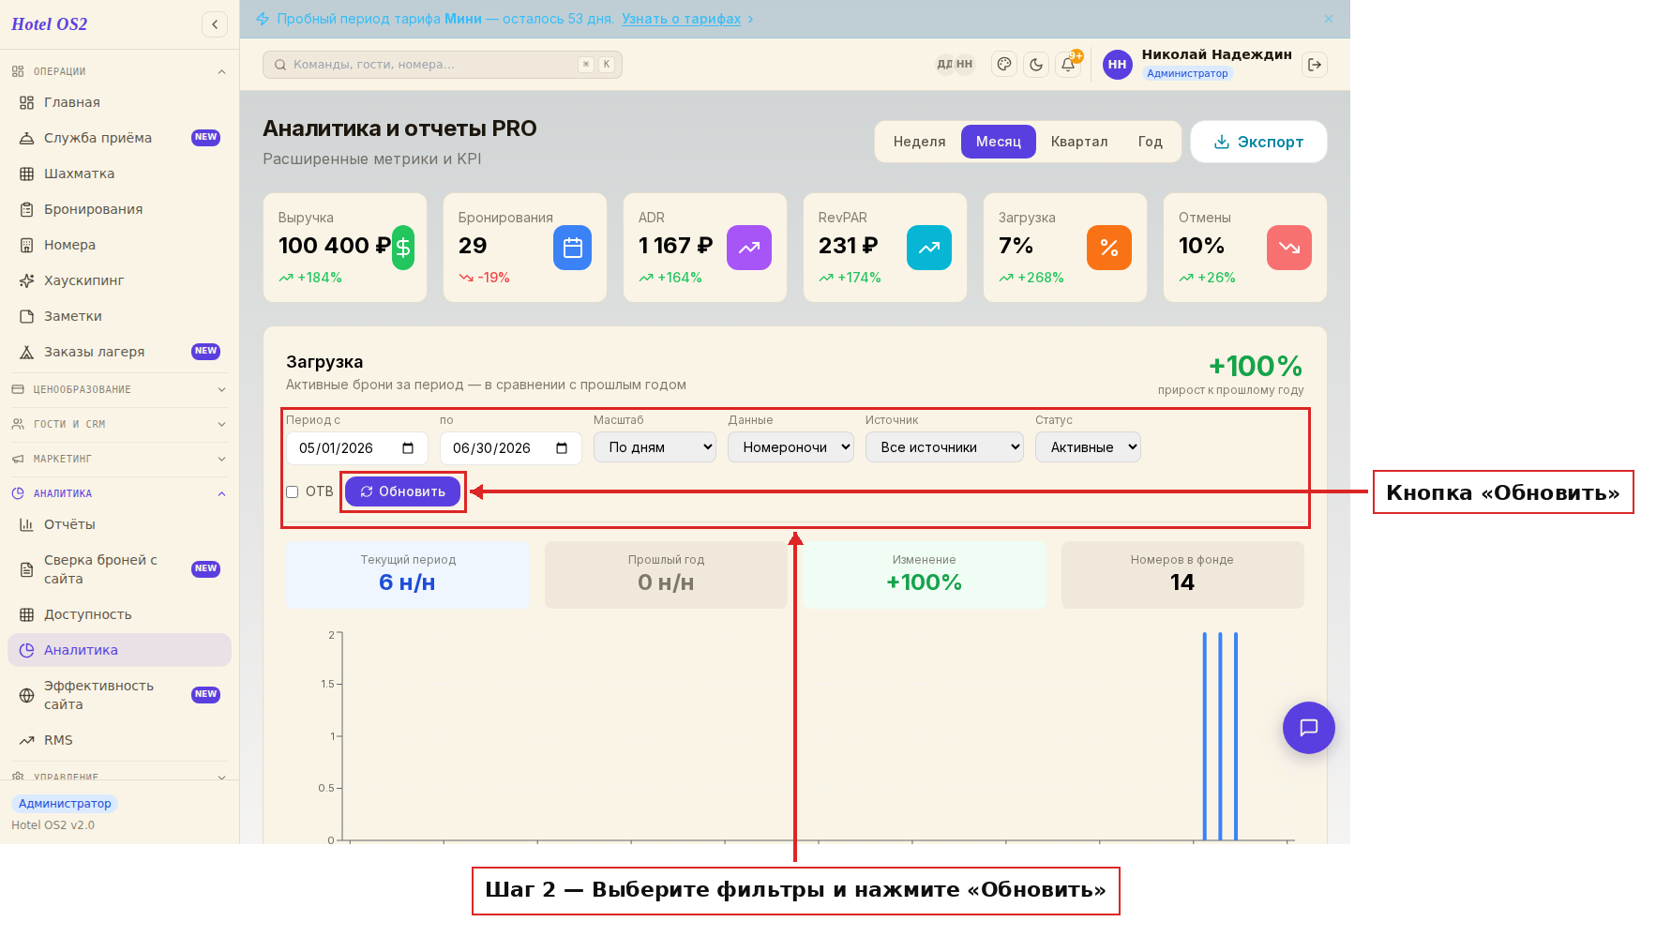Click the ДД presence badge in header

point(944,65)
